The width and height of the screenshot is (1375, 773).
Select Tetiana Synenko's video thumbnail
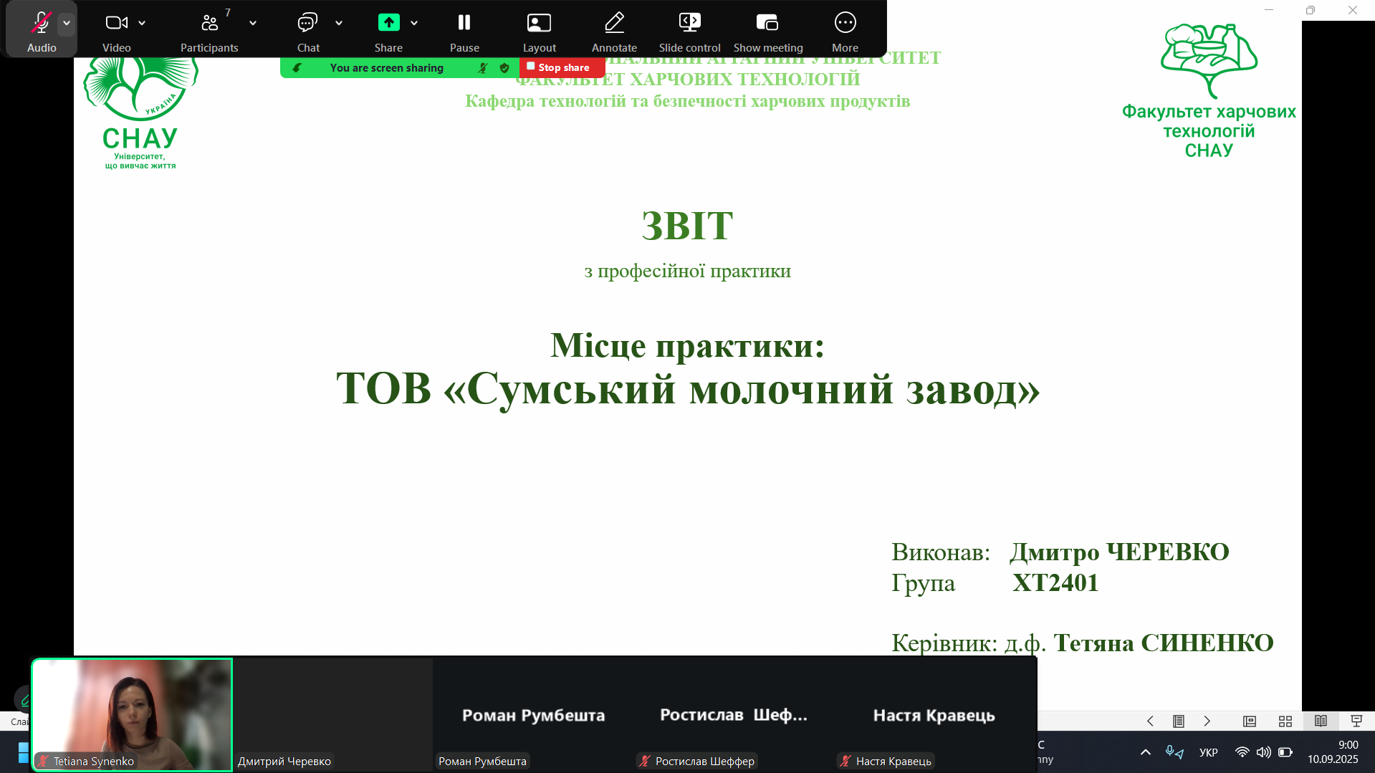click(133, 714)
